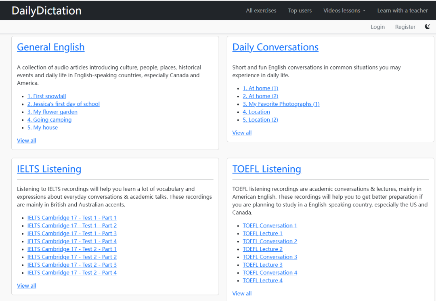
Task: Open 2. At home (2) conversation
Action: pos(260,96)
